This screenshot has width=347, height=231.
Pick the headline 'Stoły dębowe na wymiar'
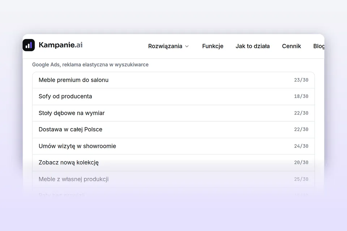coord(72,113)
